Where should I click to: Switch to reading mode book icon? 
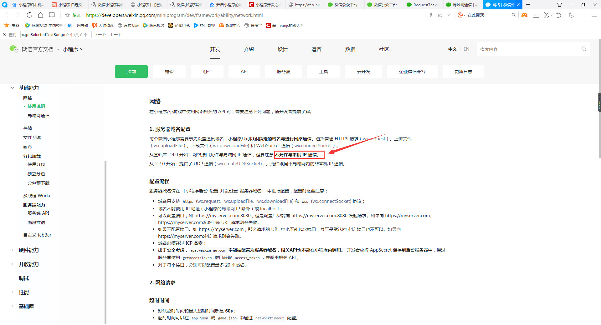click(52, 15)
